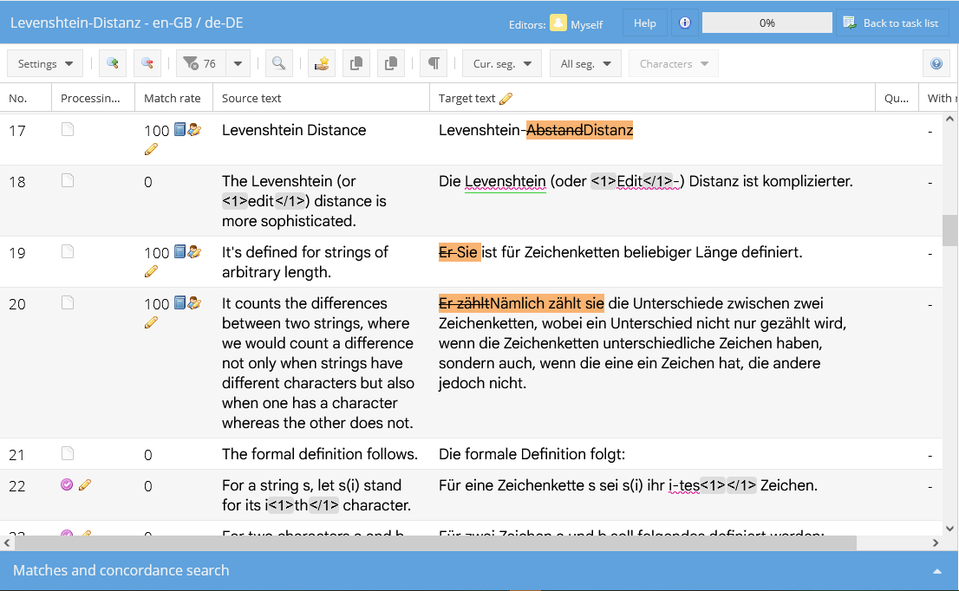The height and width of the screenshot is (591, 959).
Task: Click the purple checkmark status in row 22
Action: [68, 484]
